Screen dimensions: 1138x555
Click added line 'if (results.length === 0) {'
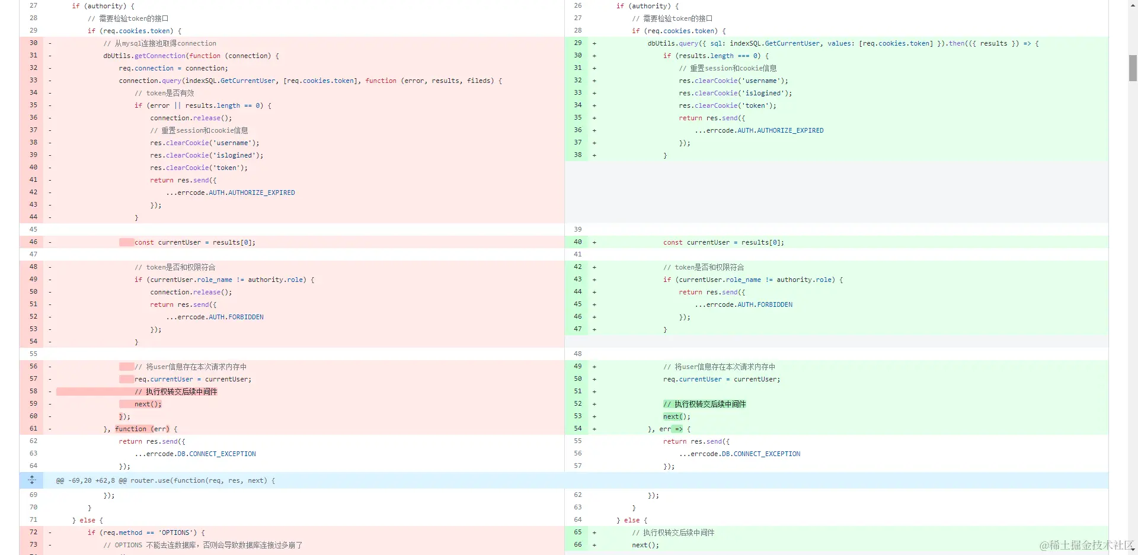click(716, 56)
